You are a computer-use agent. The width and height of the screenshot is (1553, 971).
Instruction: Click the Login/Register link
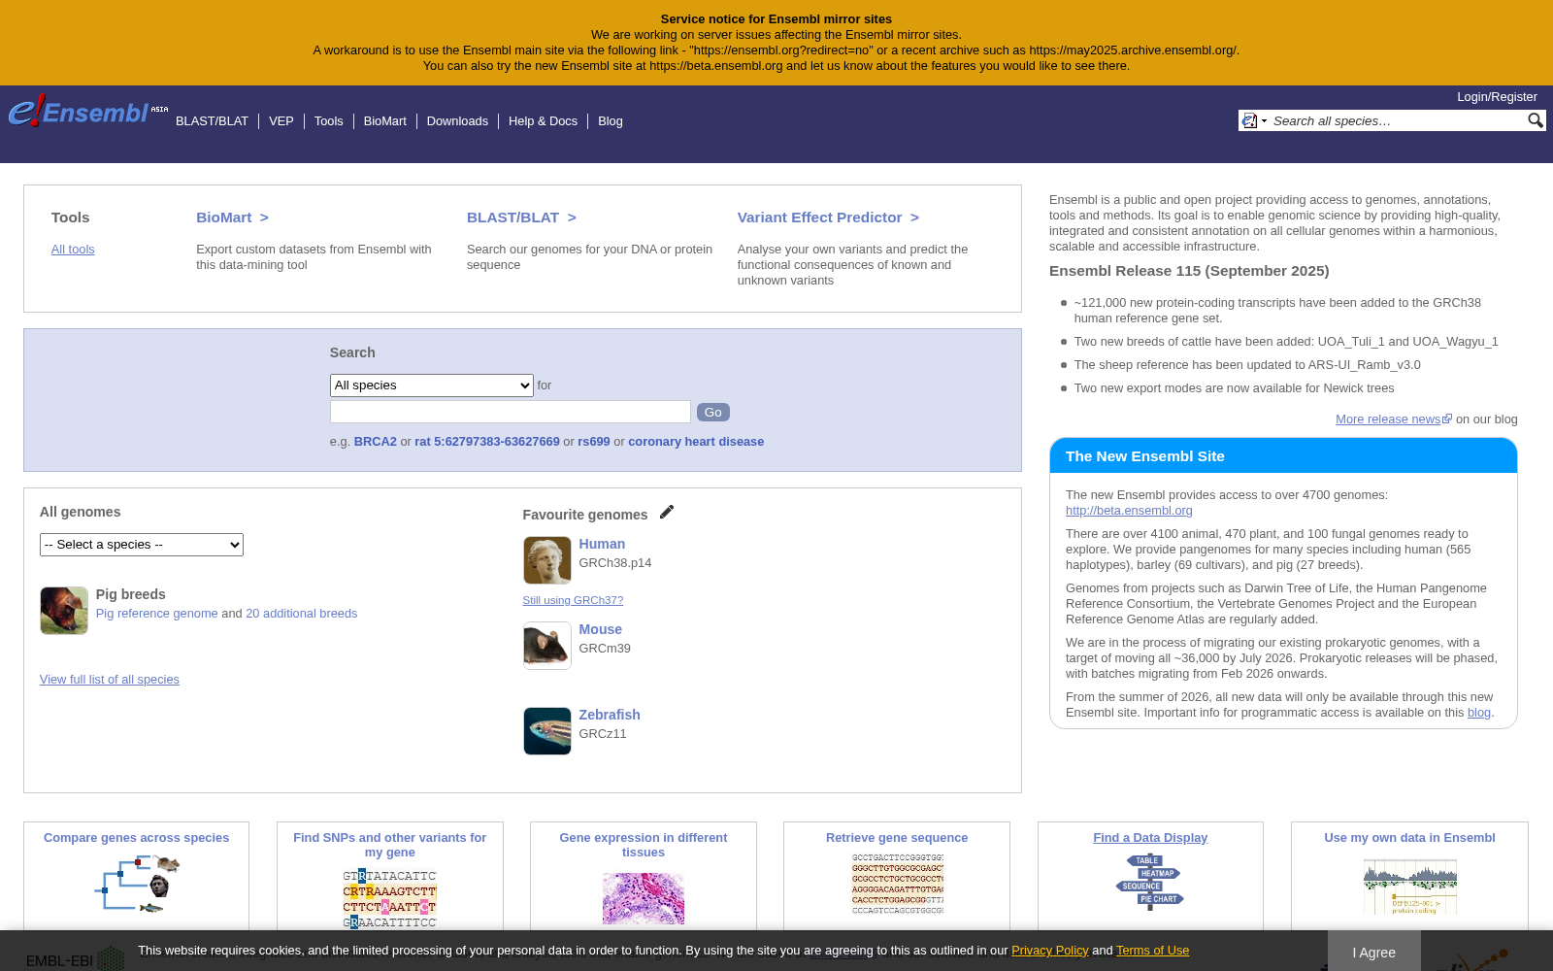coord(1497,97)
